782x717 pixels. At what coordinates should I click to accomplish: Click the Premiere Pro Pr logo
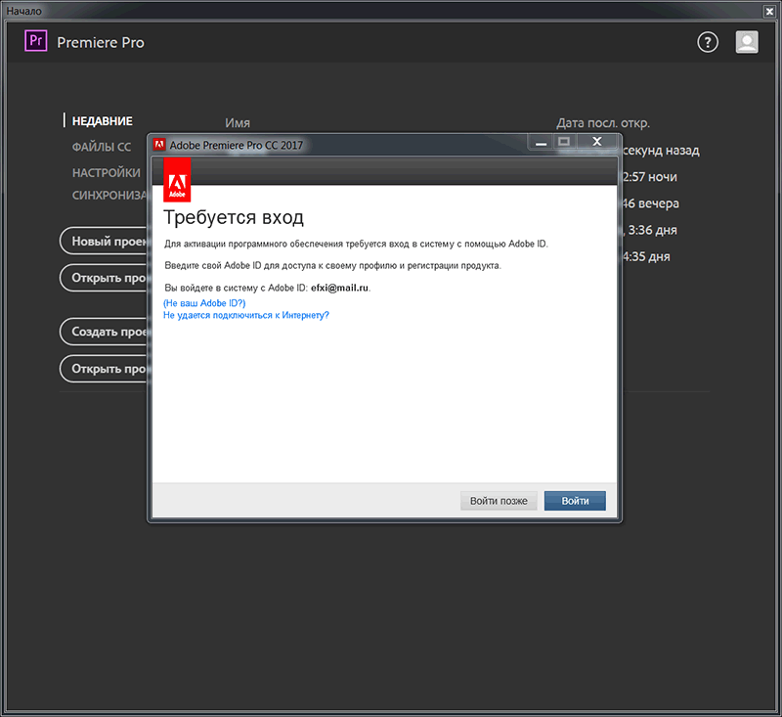pyautogui.click(x=36, y=41)
